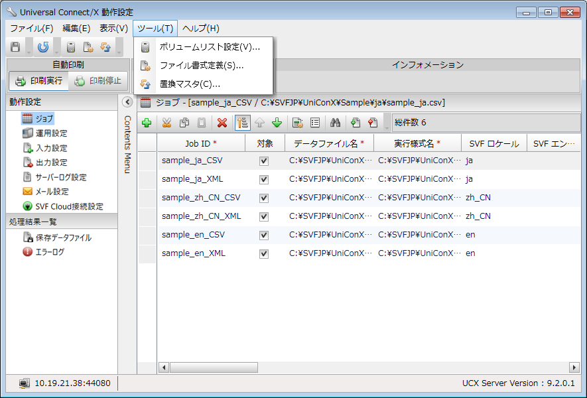Screen dimensions: 587x398
Task: Click the scissors cut icon
Action: (x=166, y=123)
